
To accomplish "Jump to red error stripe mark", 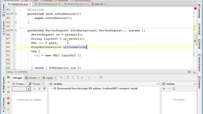I will [x=195, y=41].
